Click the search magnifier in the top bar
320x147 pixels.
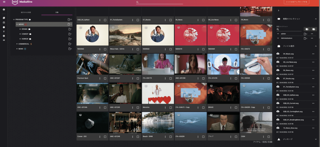pyautogui.click(x=137, y=2)
